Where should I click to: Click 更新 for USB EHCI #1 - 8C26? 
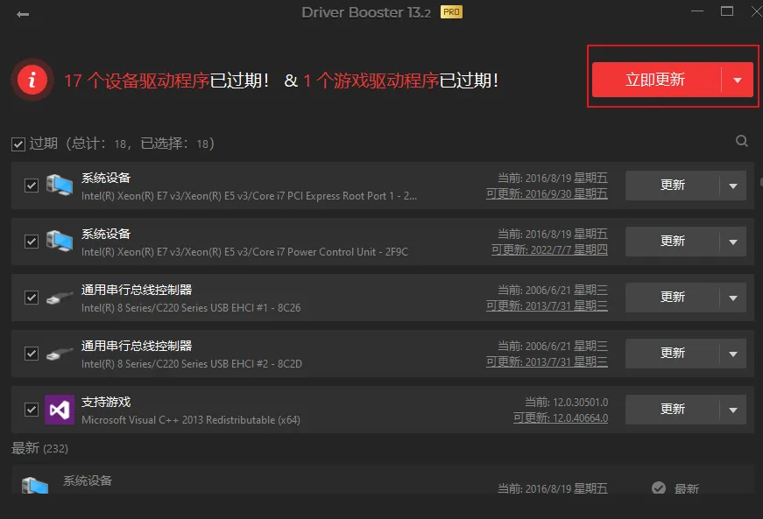pos(673,298)
